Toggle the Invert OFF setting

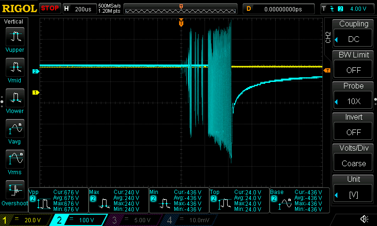pos(353,132)
